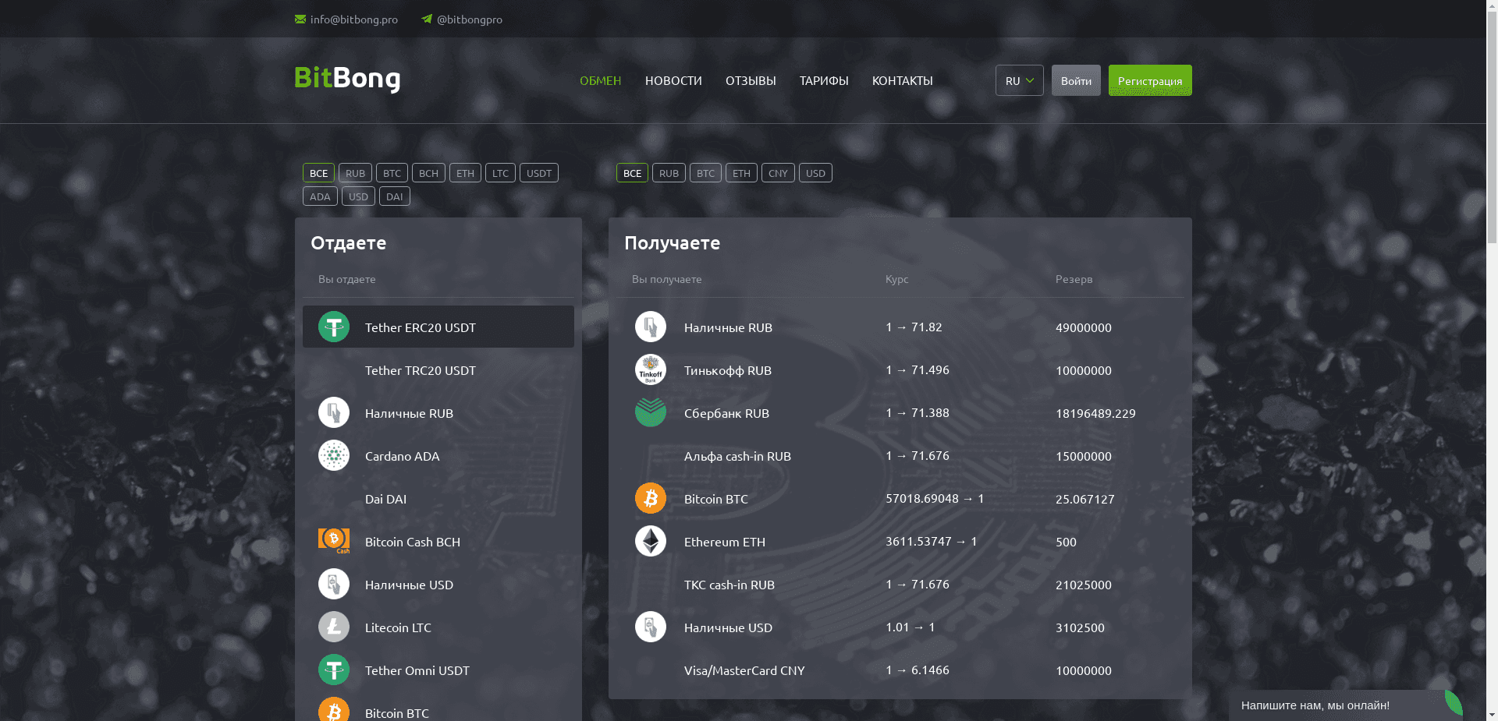Image resolution: width=1498 pixels, height=721 pixels.
Task: Open the НОВОСТИ menu item
Action: 673,80
